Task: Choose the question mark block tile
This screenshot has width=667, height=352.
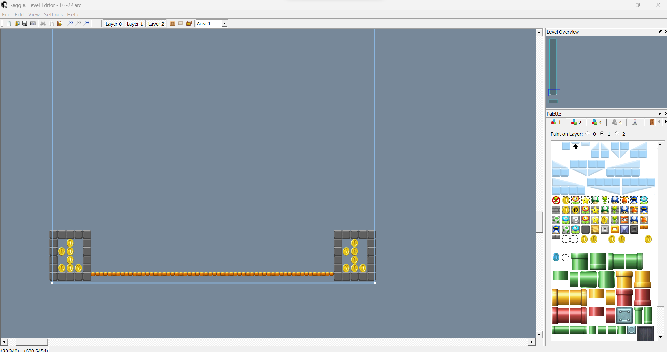Action: click(576, 220)
